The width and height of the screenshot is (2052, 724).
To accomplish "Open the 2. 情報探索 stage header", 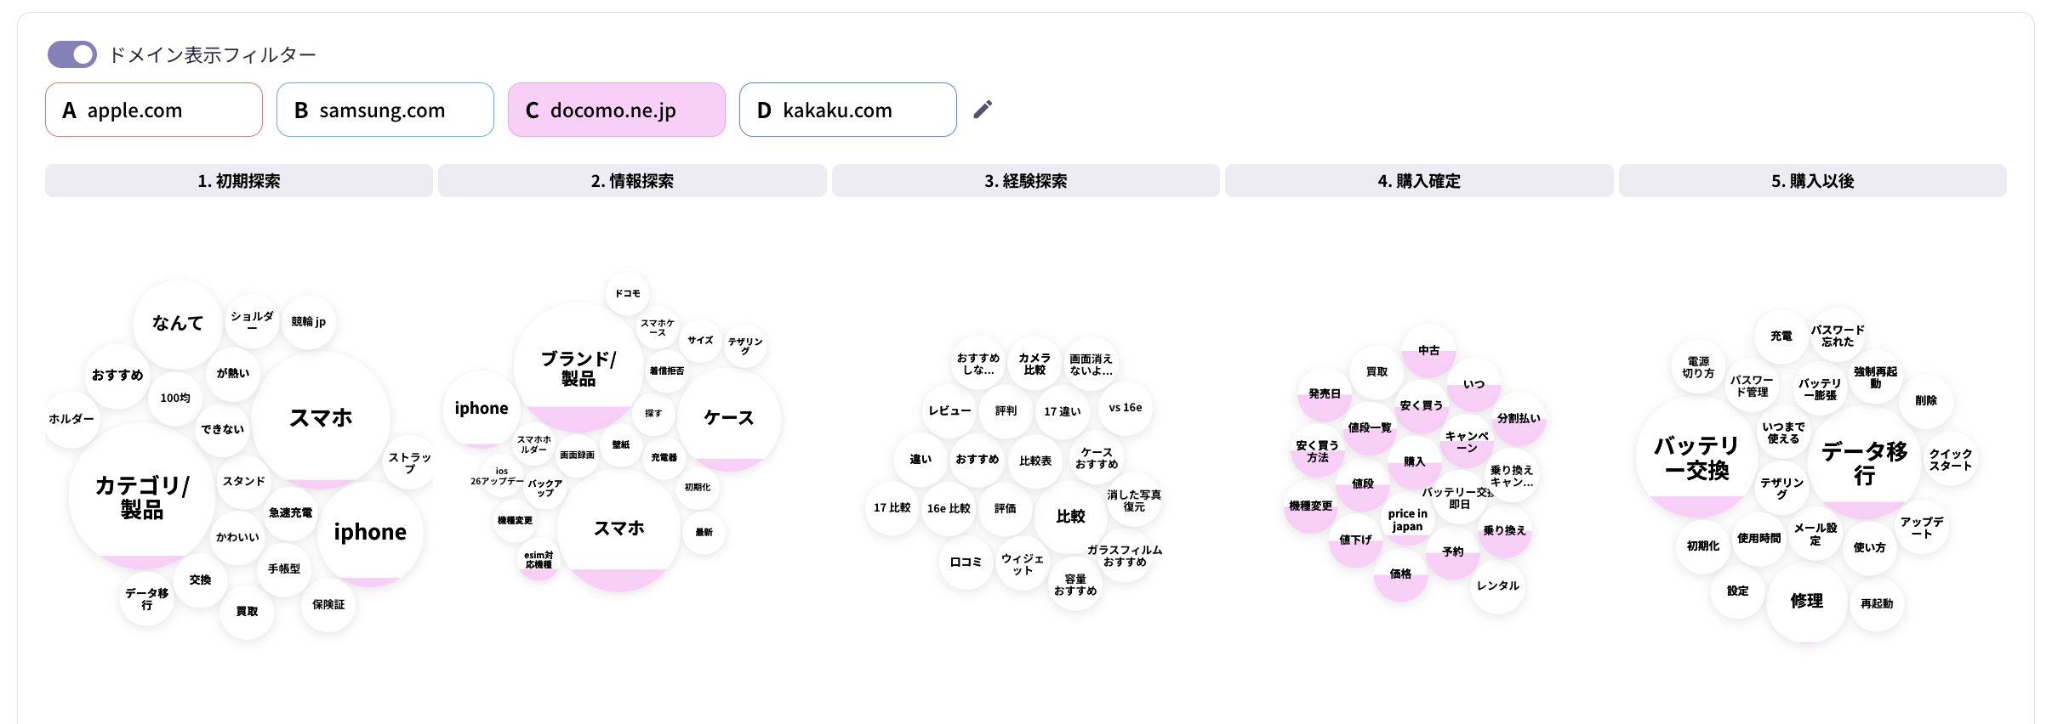I will coord(632,181).
